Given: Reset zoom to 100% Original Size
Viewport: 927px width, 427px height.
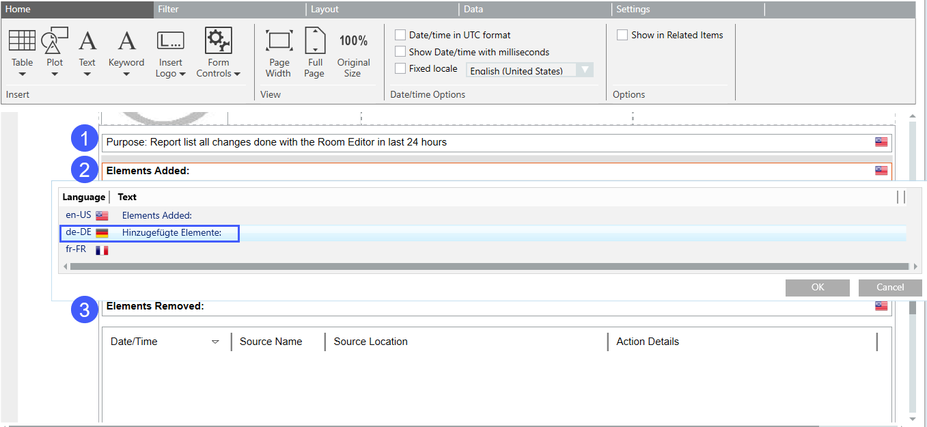Looking at the screenshot, I should point(353,41).
